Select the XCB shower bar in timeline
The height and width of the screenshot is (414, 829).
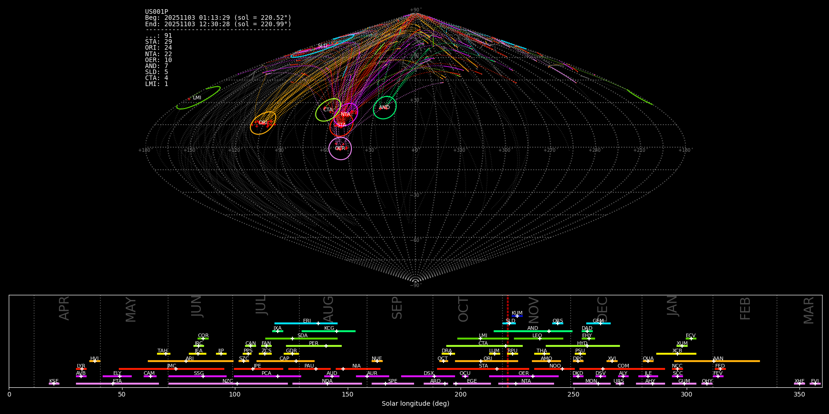[676, 354]
